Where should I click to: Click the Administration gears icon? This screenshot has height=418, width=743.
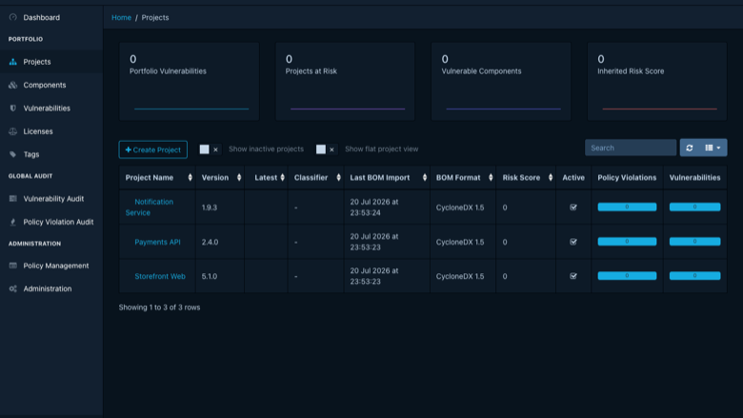click(x=12, y=289)
